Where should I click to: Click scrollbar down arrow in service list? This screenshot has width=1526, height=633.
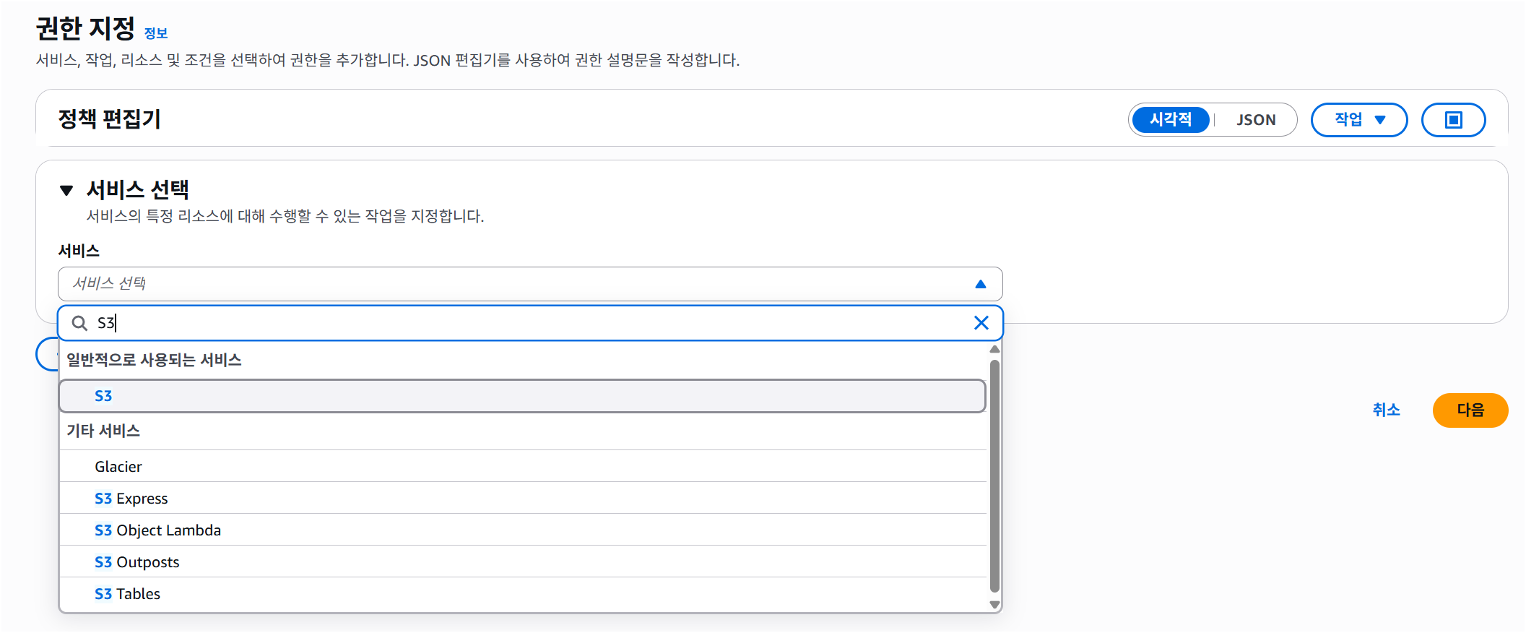[x=994, y=605]
